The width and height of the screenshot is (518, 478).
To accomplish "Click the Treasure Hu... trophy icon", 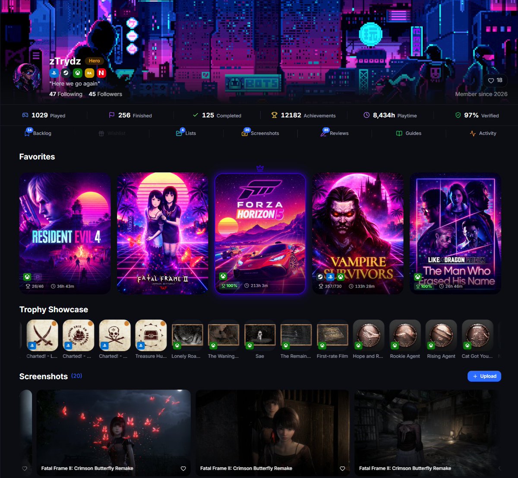I will [x=151, y=336].
